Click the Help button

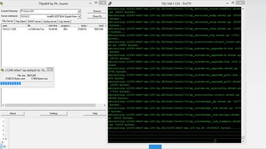95,113
